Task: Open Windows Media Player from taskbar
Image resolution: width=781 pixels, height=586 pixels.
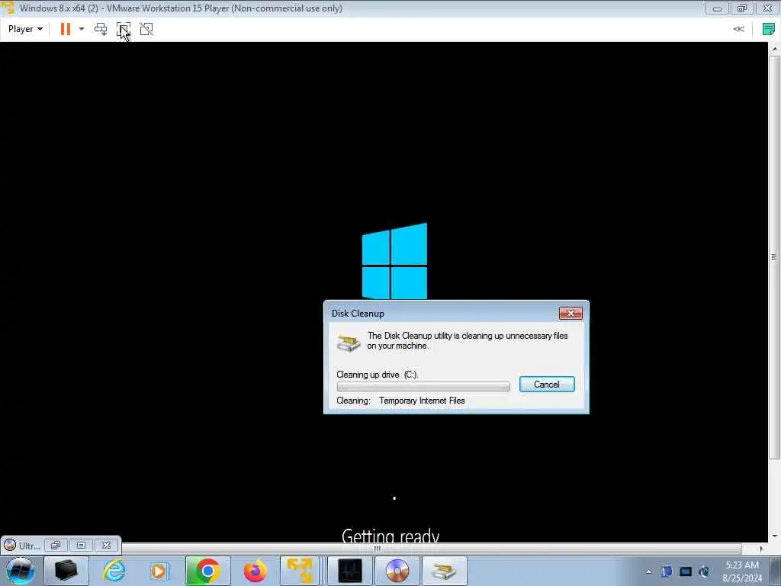Action: [159, 571]
